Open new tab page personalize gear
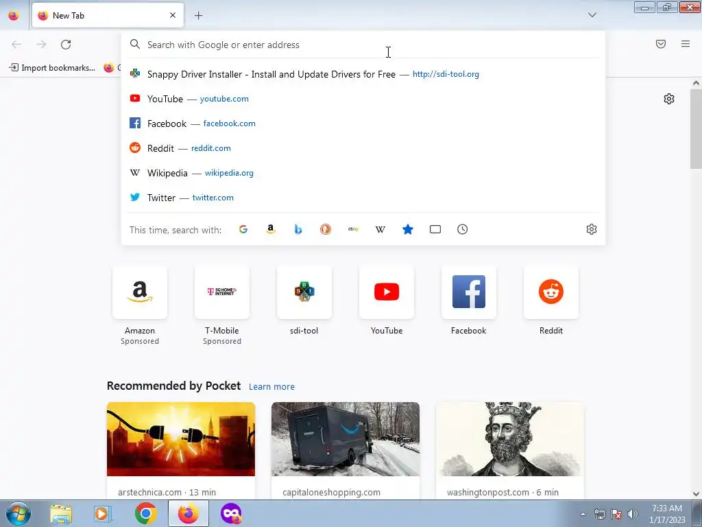Viewport: 702px width, 527px height. (x=669, y=99)
